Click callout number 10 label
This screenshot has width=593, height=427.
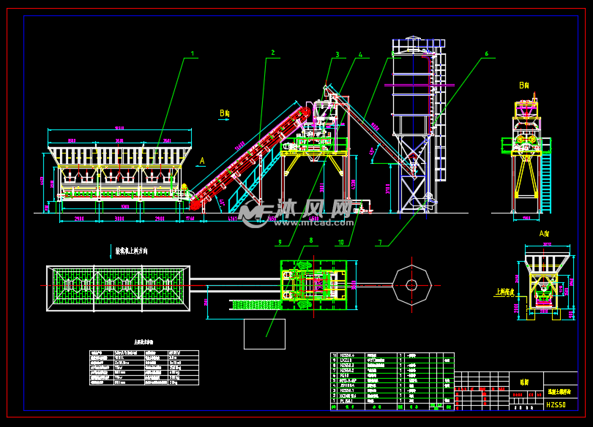click(x=340, y=243)
